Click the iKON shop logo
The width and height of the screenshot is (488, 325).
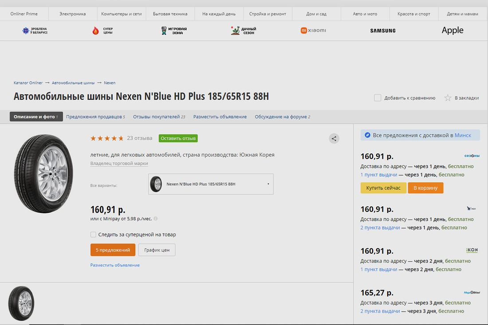click(472, 250)
